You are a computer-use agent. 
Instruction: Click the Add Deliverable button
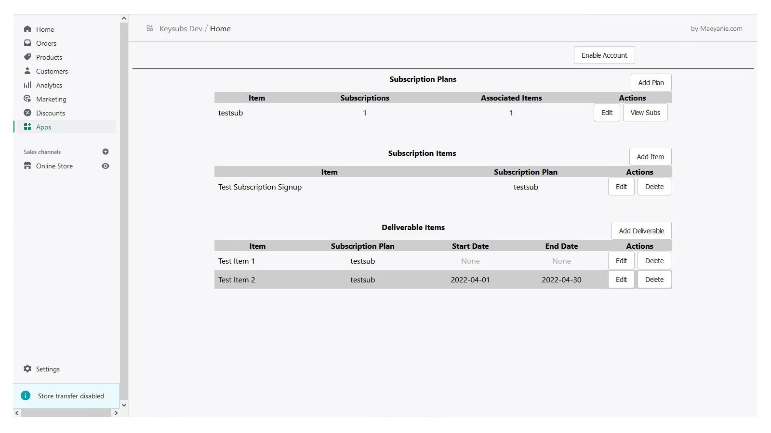click(x=641, y=231)
